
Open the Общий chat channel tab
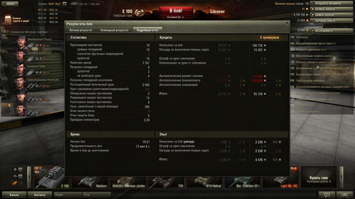click(68, 195)
